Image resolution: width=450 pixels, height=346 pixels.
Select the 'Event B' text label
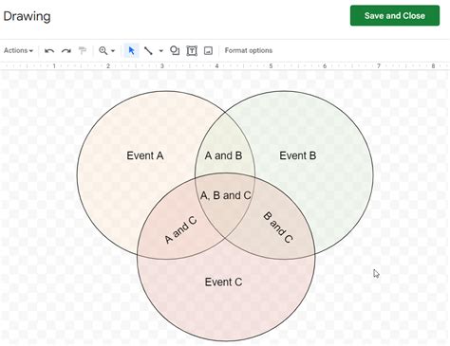click(298, 155)
